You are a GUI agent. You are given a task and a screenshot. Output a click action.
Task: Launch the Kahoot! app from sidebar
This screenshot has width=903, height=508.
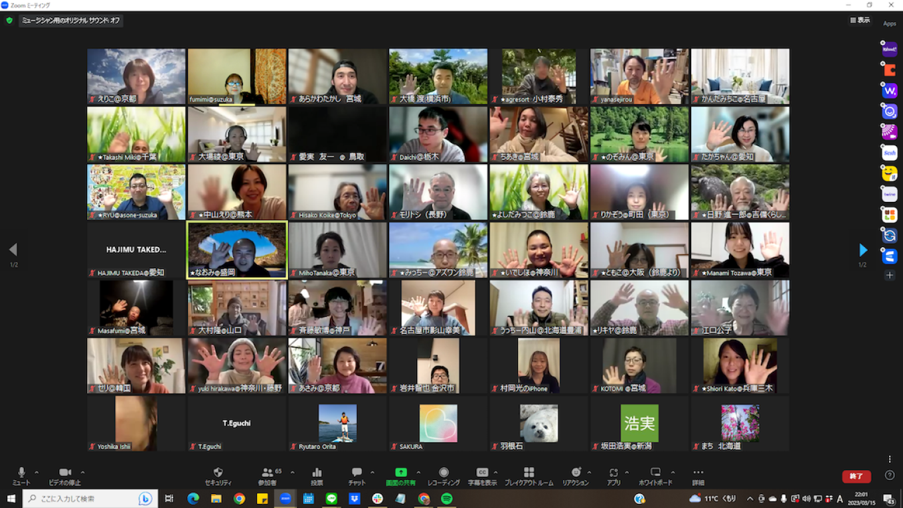pyautogui.click(x=890, y=49)
